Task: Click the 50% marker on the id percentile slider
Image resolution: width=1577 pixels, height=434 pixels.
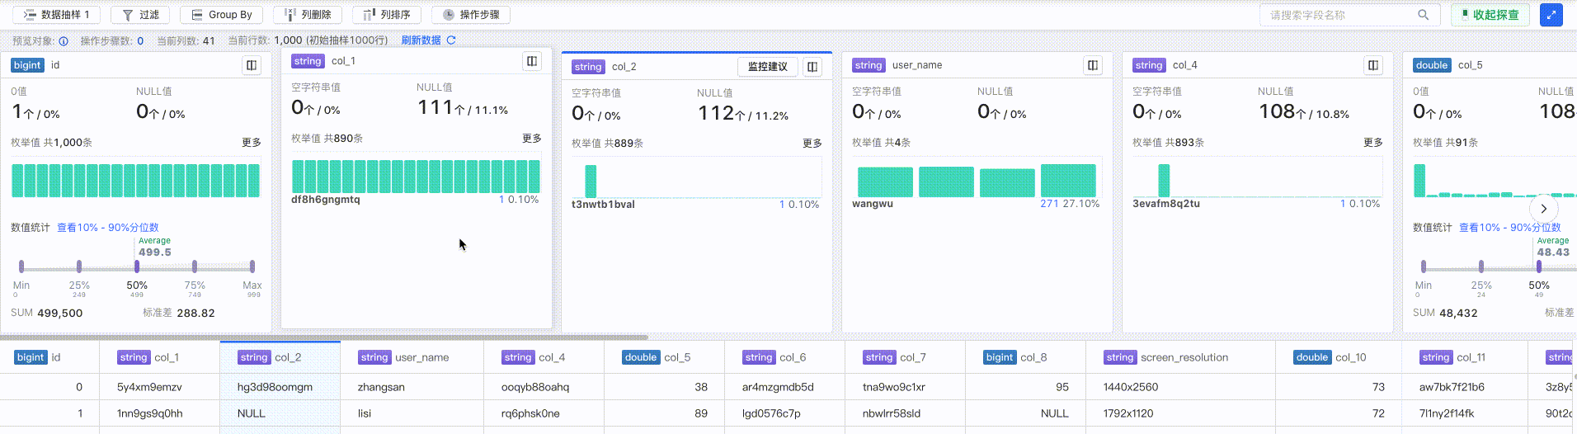Action: click(x=137, y=267)
